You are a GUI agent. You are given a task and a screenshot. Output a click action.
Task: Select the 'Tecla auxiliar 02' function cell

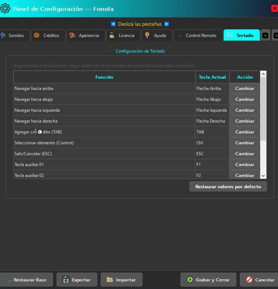(x=104, y=175)
